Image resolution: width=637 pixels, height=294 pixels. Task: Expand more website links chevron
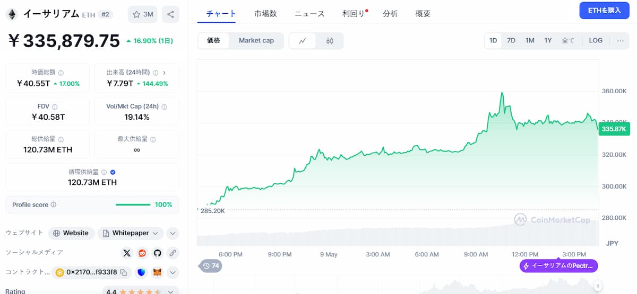[x=173, y=233]
